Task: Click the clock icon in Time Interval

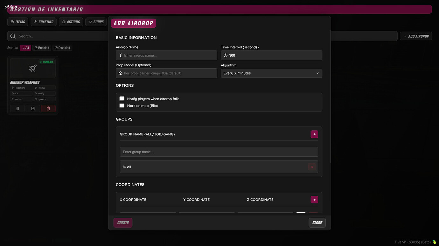Action: click(x=225, y=55)
